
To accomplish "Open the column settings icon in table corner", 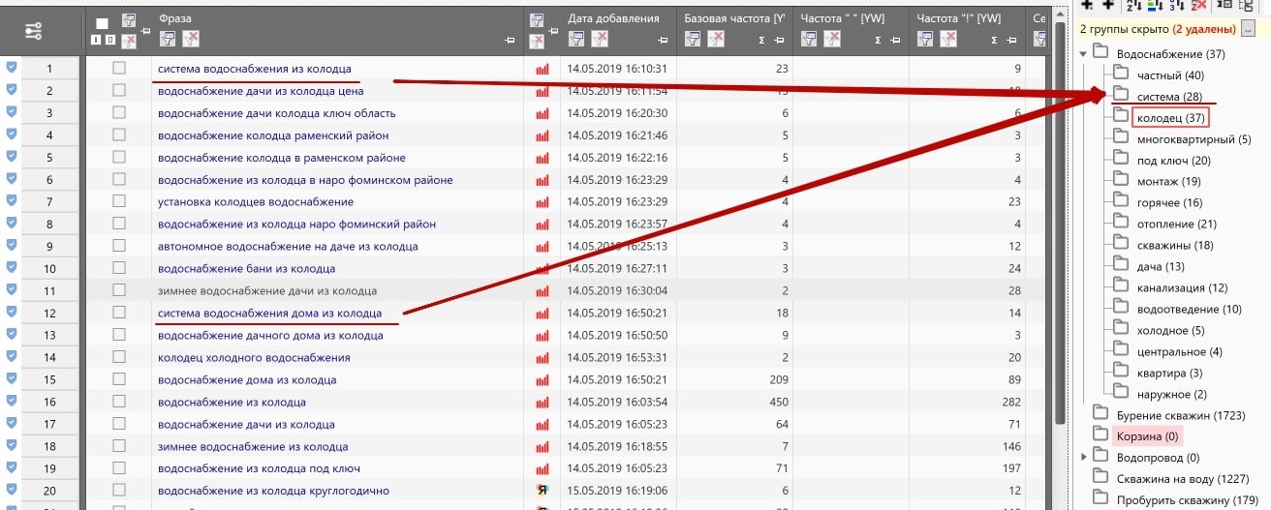I will point(34,32).
